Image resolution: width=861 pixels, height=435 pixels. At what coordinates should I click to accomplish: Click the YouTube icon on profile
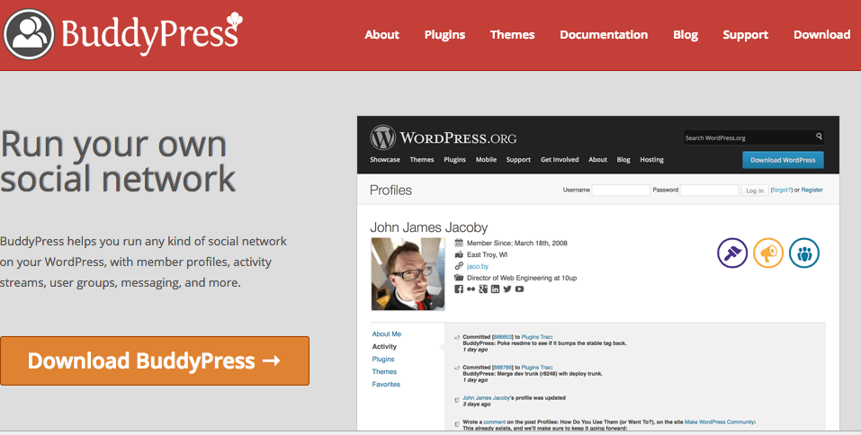(519, 289)
